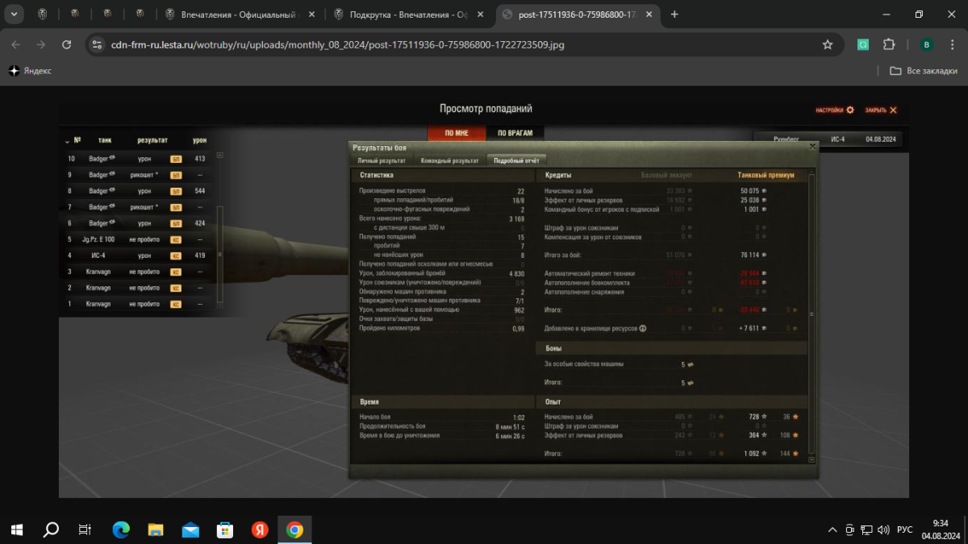968x544 pixels.
Task: Open the tab search dropdown arrow
Action: (15, 14)
